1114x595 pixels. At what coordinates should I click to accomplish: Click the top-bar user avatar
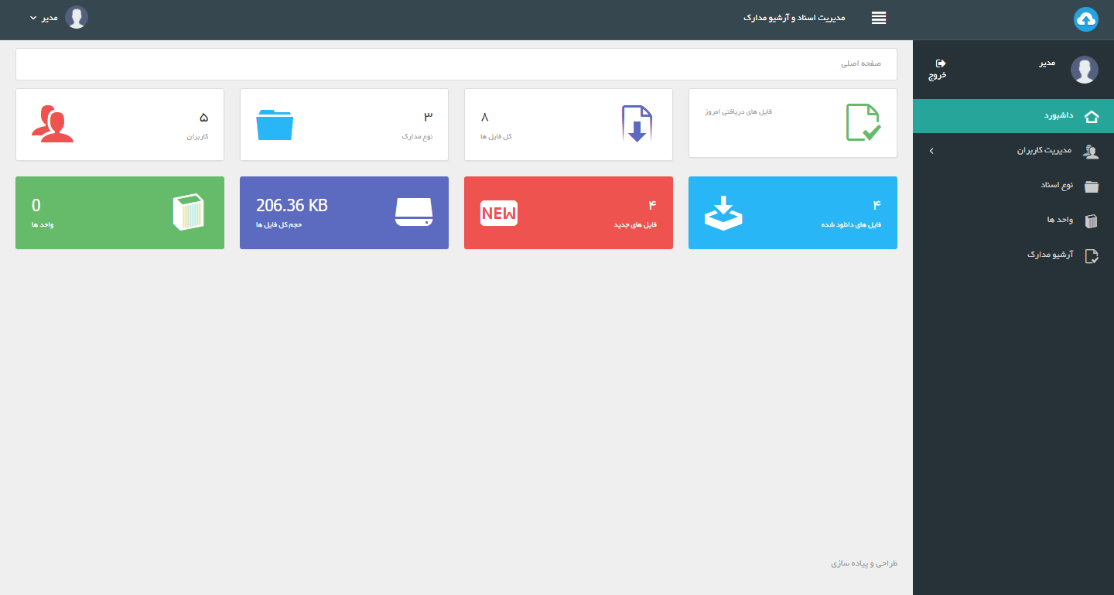[x=77, y=17]
